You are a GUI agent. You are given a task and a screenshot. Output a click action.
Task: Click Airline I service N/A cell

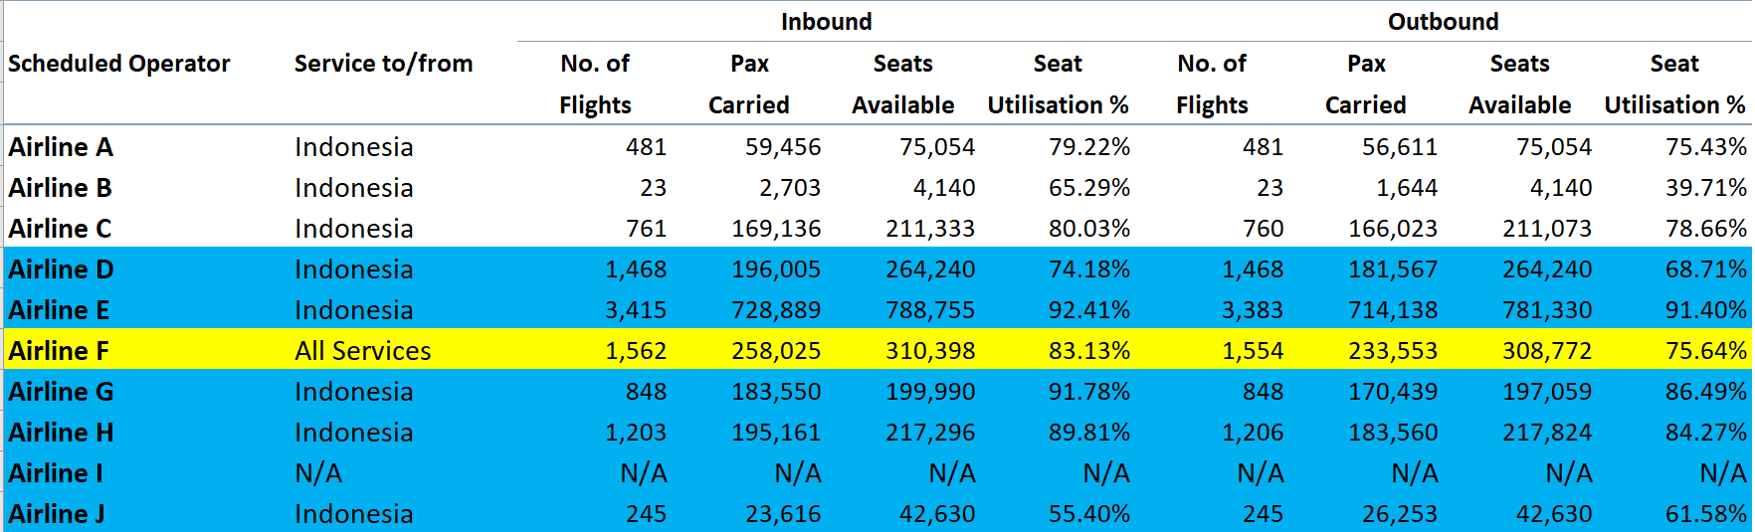tap(318, 473)
